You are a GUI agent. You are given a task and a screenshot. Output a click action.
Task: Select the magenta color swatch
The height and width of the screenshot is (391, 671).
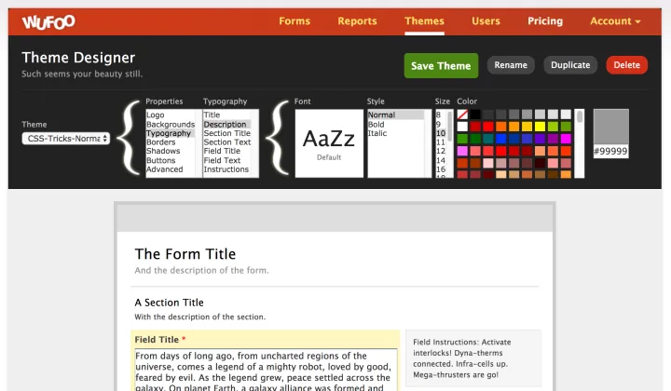[x=565, y=139]
